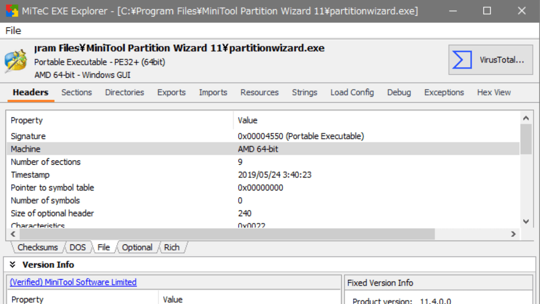Click the value 0x00004550 (Portable Executable)
The height and width of the screenshot is (304, 540).
301,136
